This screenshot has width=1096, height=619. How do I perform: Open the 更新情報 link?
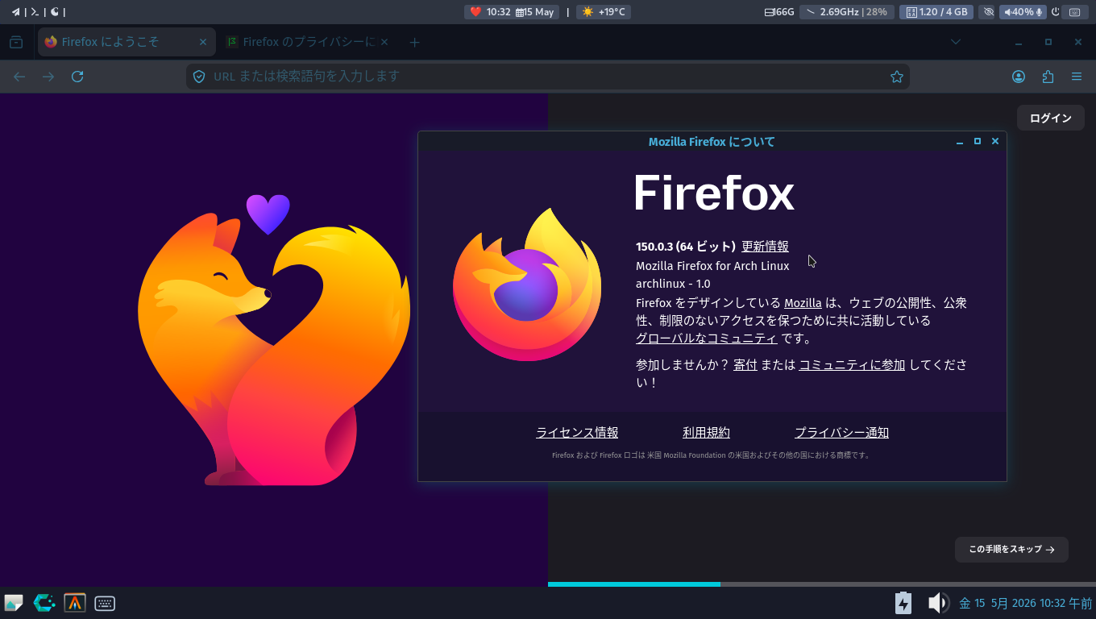[765, 247]
